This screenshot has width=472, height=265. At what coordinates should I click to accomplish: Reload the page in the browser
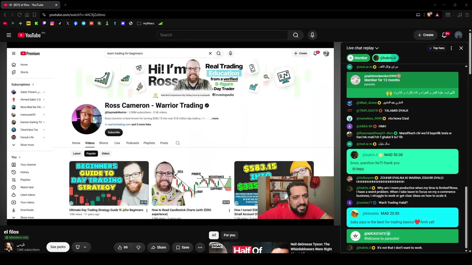tap(20, 15)
